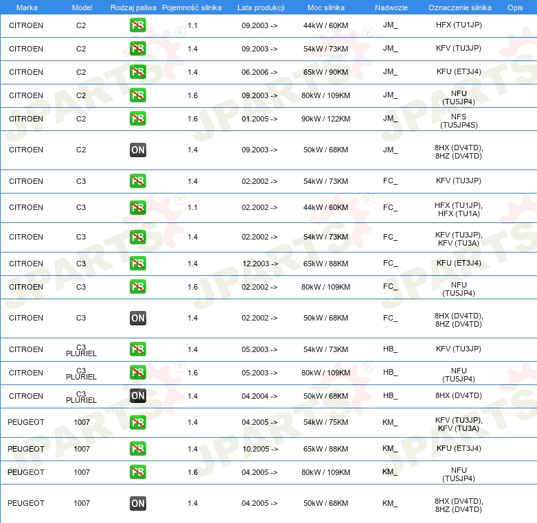Click the petrol icon in the C3 12.2003 65kW / 88KM row

click(137, 264)
